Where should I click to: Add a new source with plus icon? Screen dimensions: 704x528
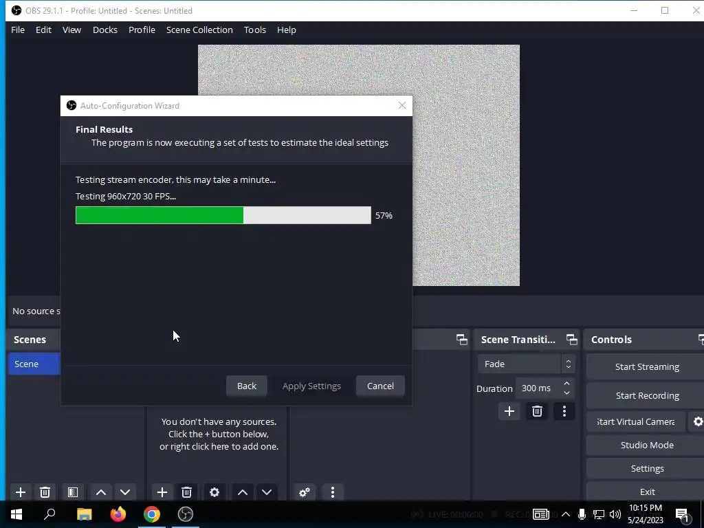tap(162, 492)
